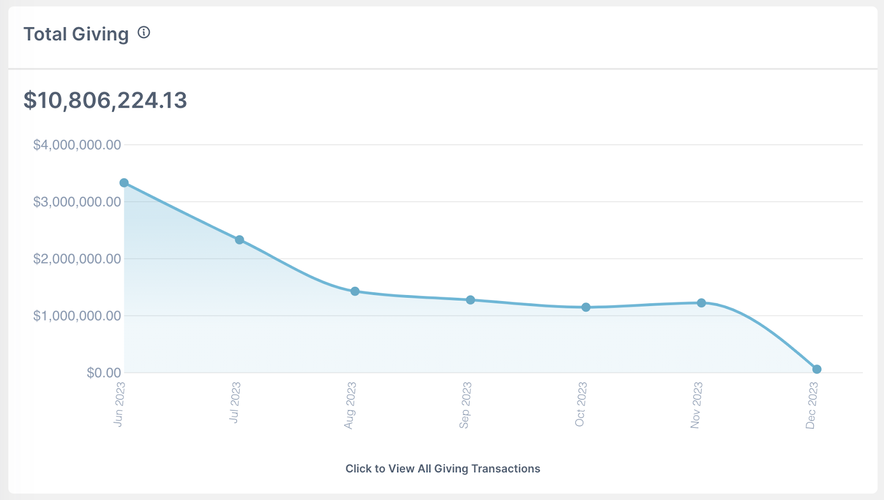The image size is (884, 500).
Task: Click the Jun 2023 axis label
Action: pyautogui.click(x=119, y=404)
